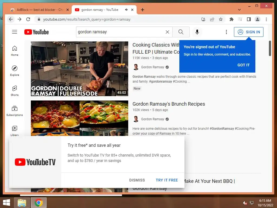Click the YouTube logo
Viewport: 277px width, 208px height.
[37, 32]
